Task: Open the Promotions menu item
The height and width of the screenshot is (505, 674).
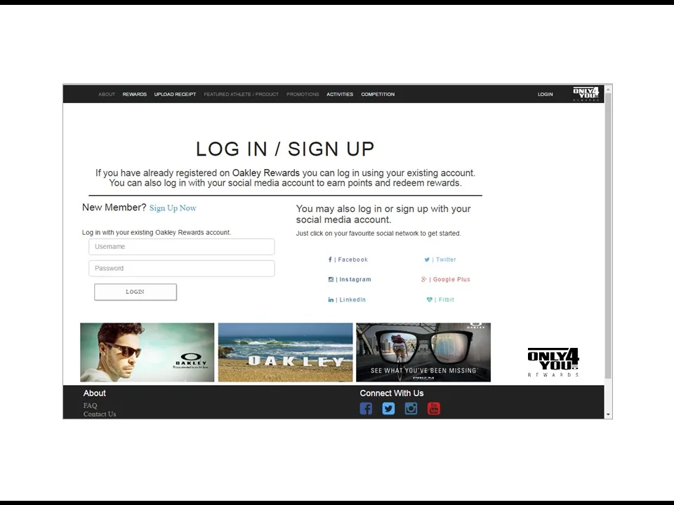Action: (303, 94)
